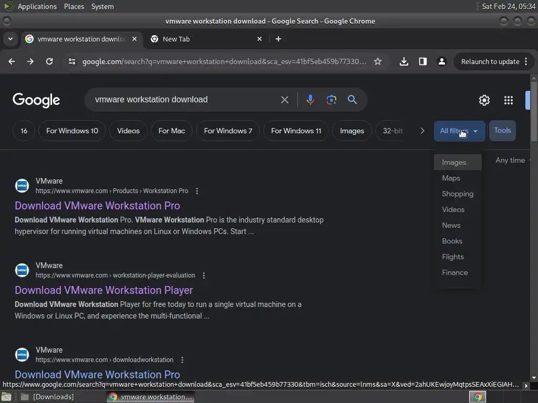This screenshot has height=403, width=538.
Task: Clear the search box with the X icon
Action: point(284,100)
